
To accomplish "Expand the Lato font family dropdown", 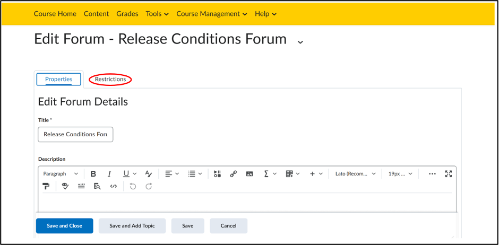I will pyautogui.click(x=356, y=174).
